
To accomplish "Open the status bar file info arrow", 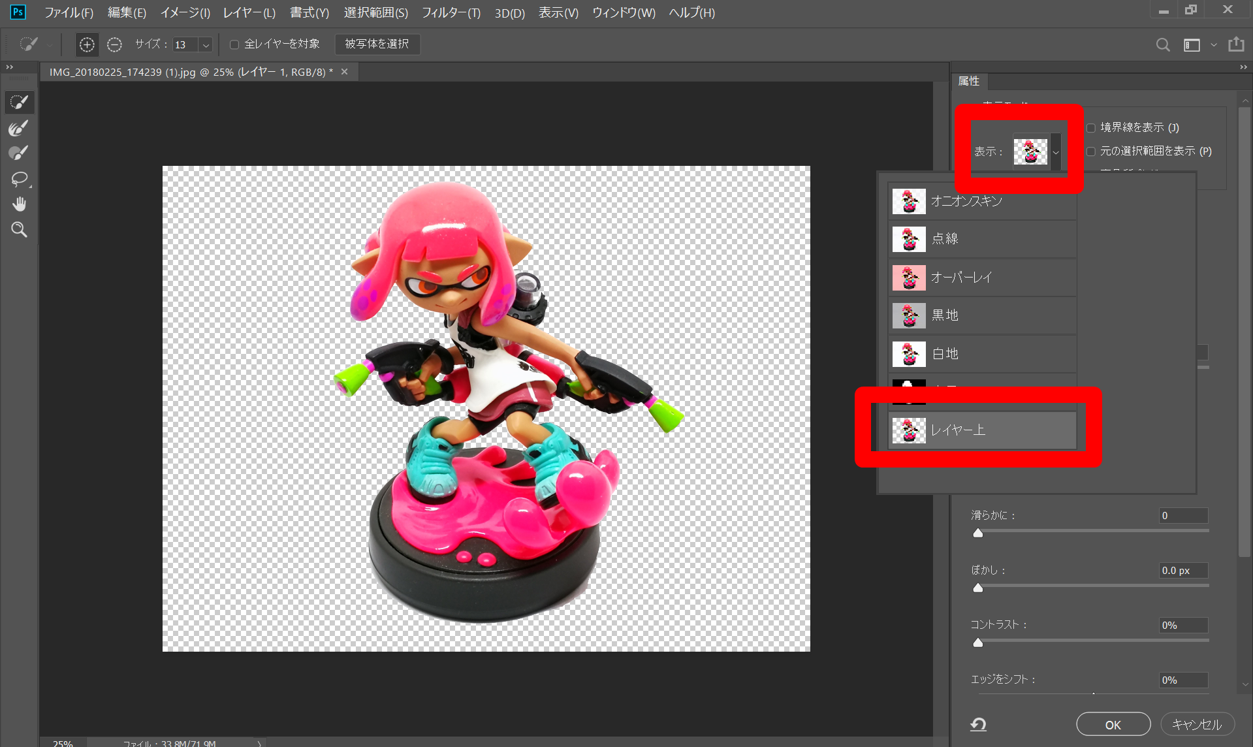I will pos(259,742).
